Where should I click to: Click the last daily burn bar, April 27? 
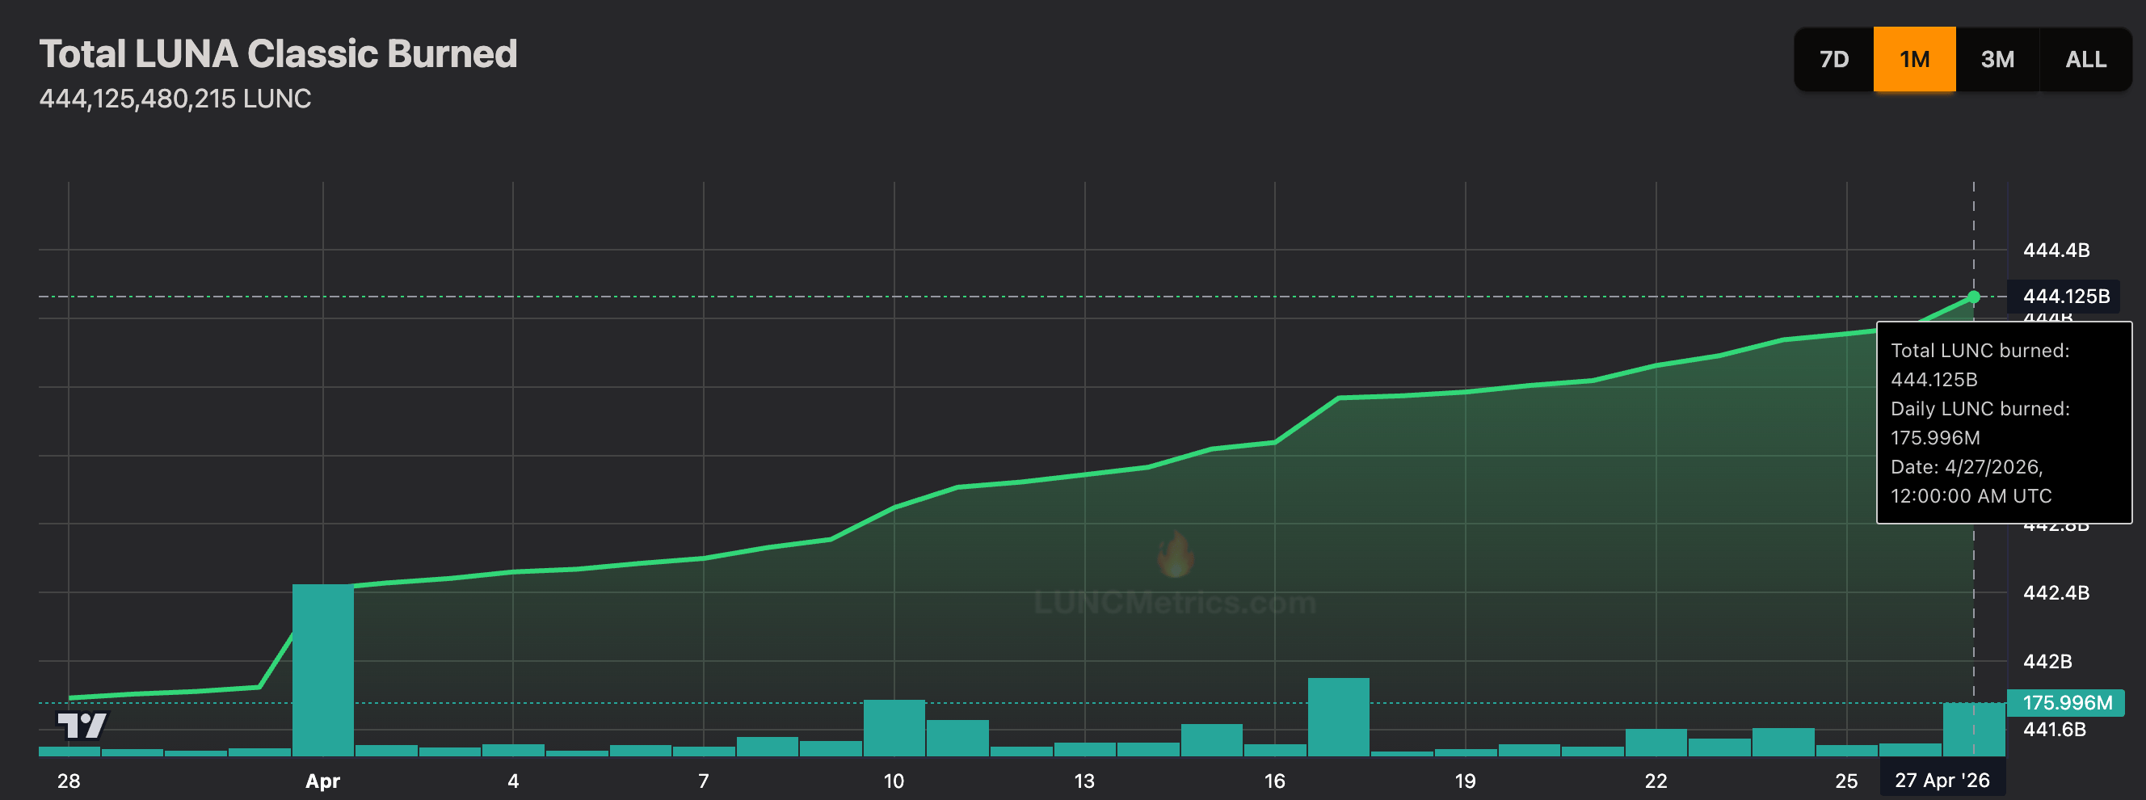coord(1973,729)
